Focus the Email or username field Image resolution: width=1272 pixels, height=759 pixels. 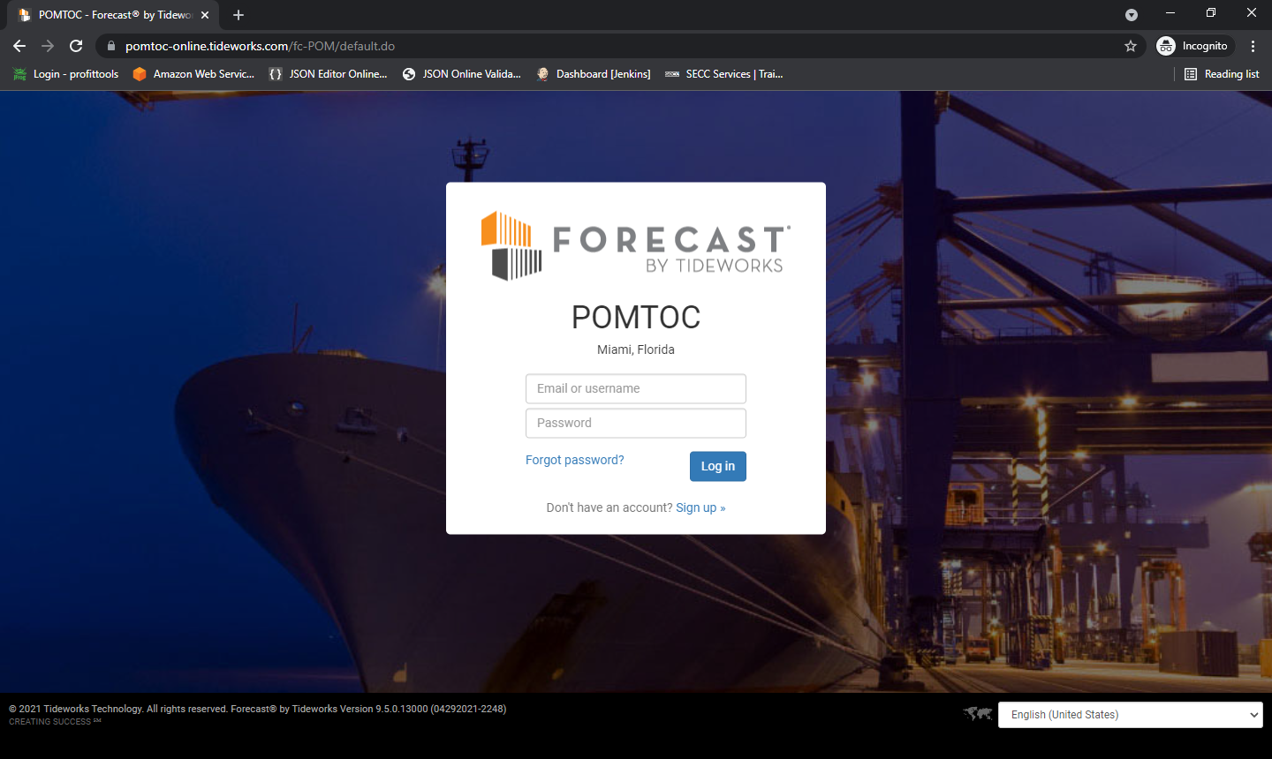pos(636,388)
